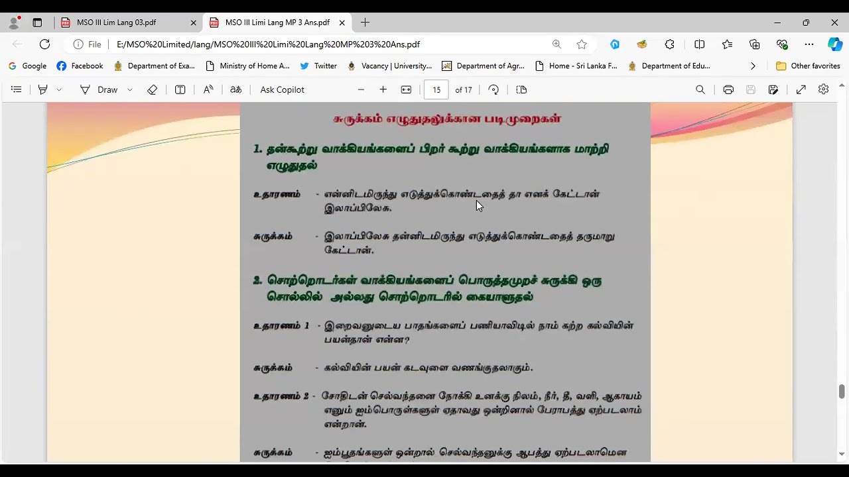This screenshot has height=477, width=849.
Task: Open Favorites hub icon
Action: [x=727, y=44]
